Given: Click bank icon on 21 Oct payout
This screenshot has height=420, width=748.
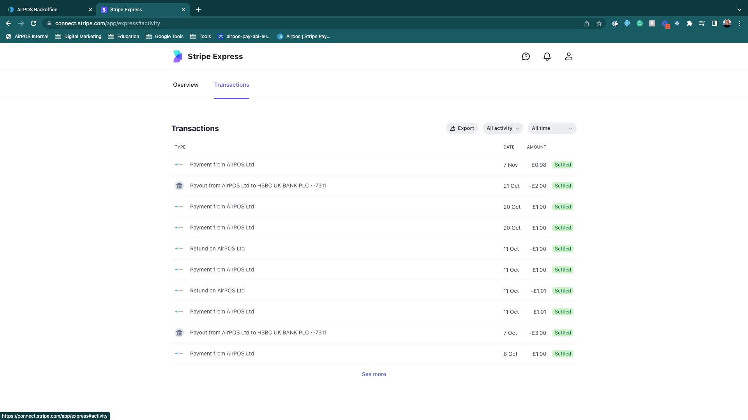Looking at the screenshot, I should point(179,186).
